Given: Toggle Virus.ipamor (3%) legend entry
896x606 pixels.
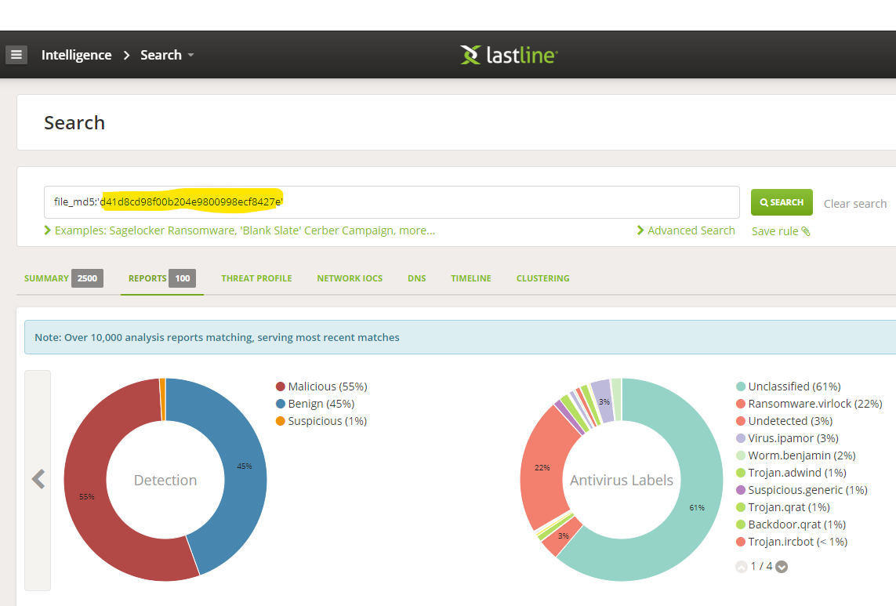Looking at the screenshot, I should click(x=787, y=438).
